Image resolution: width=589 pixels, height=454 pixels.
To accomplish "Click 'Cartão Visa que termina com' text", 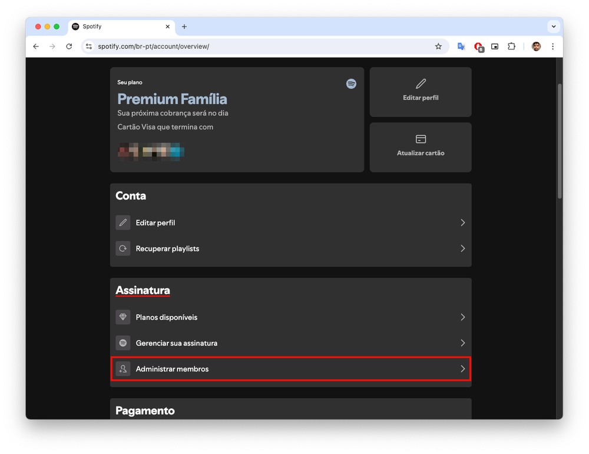I will click(166, 127).
